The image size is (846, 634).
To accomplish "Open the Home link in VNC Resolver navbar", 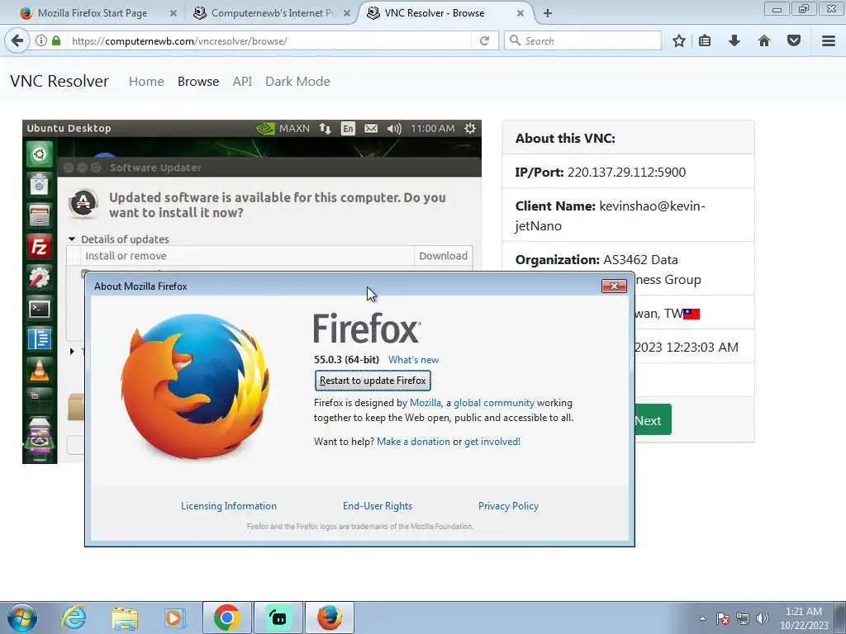I will (146, 82).
